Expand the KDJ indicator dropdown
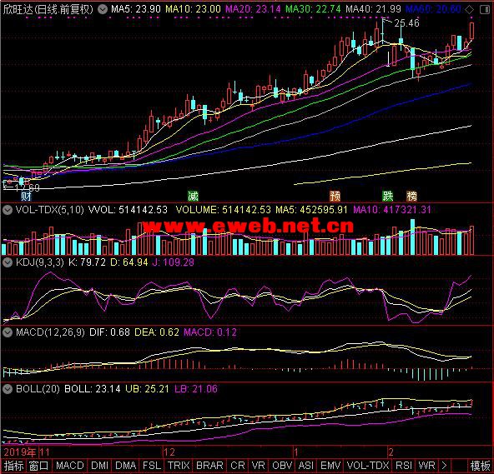This screenshot has width=494, height=474. [x=8, y=262]
